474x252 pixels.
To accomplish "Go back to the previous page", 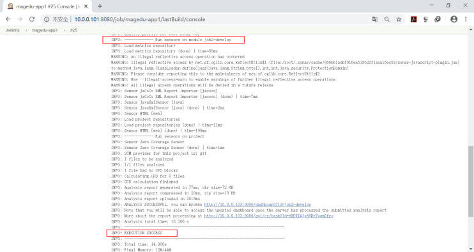I will click(8, 19).
